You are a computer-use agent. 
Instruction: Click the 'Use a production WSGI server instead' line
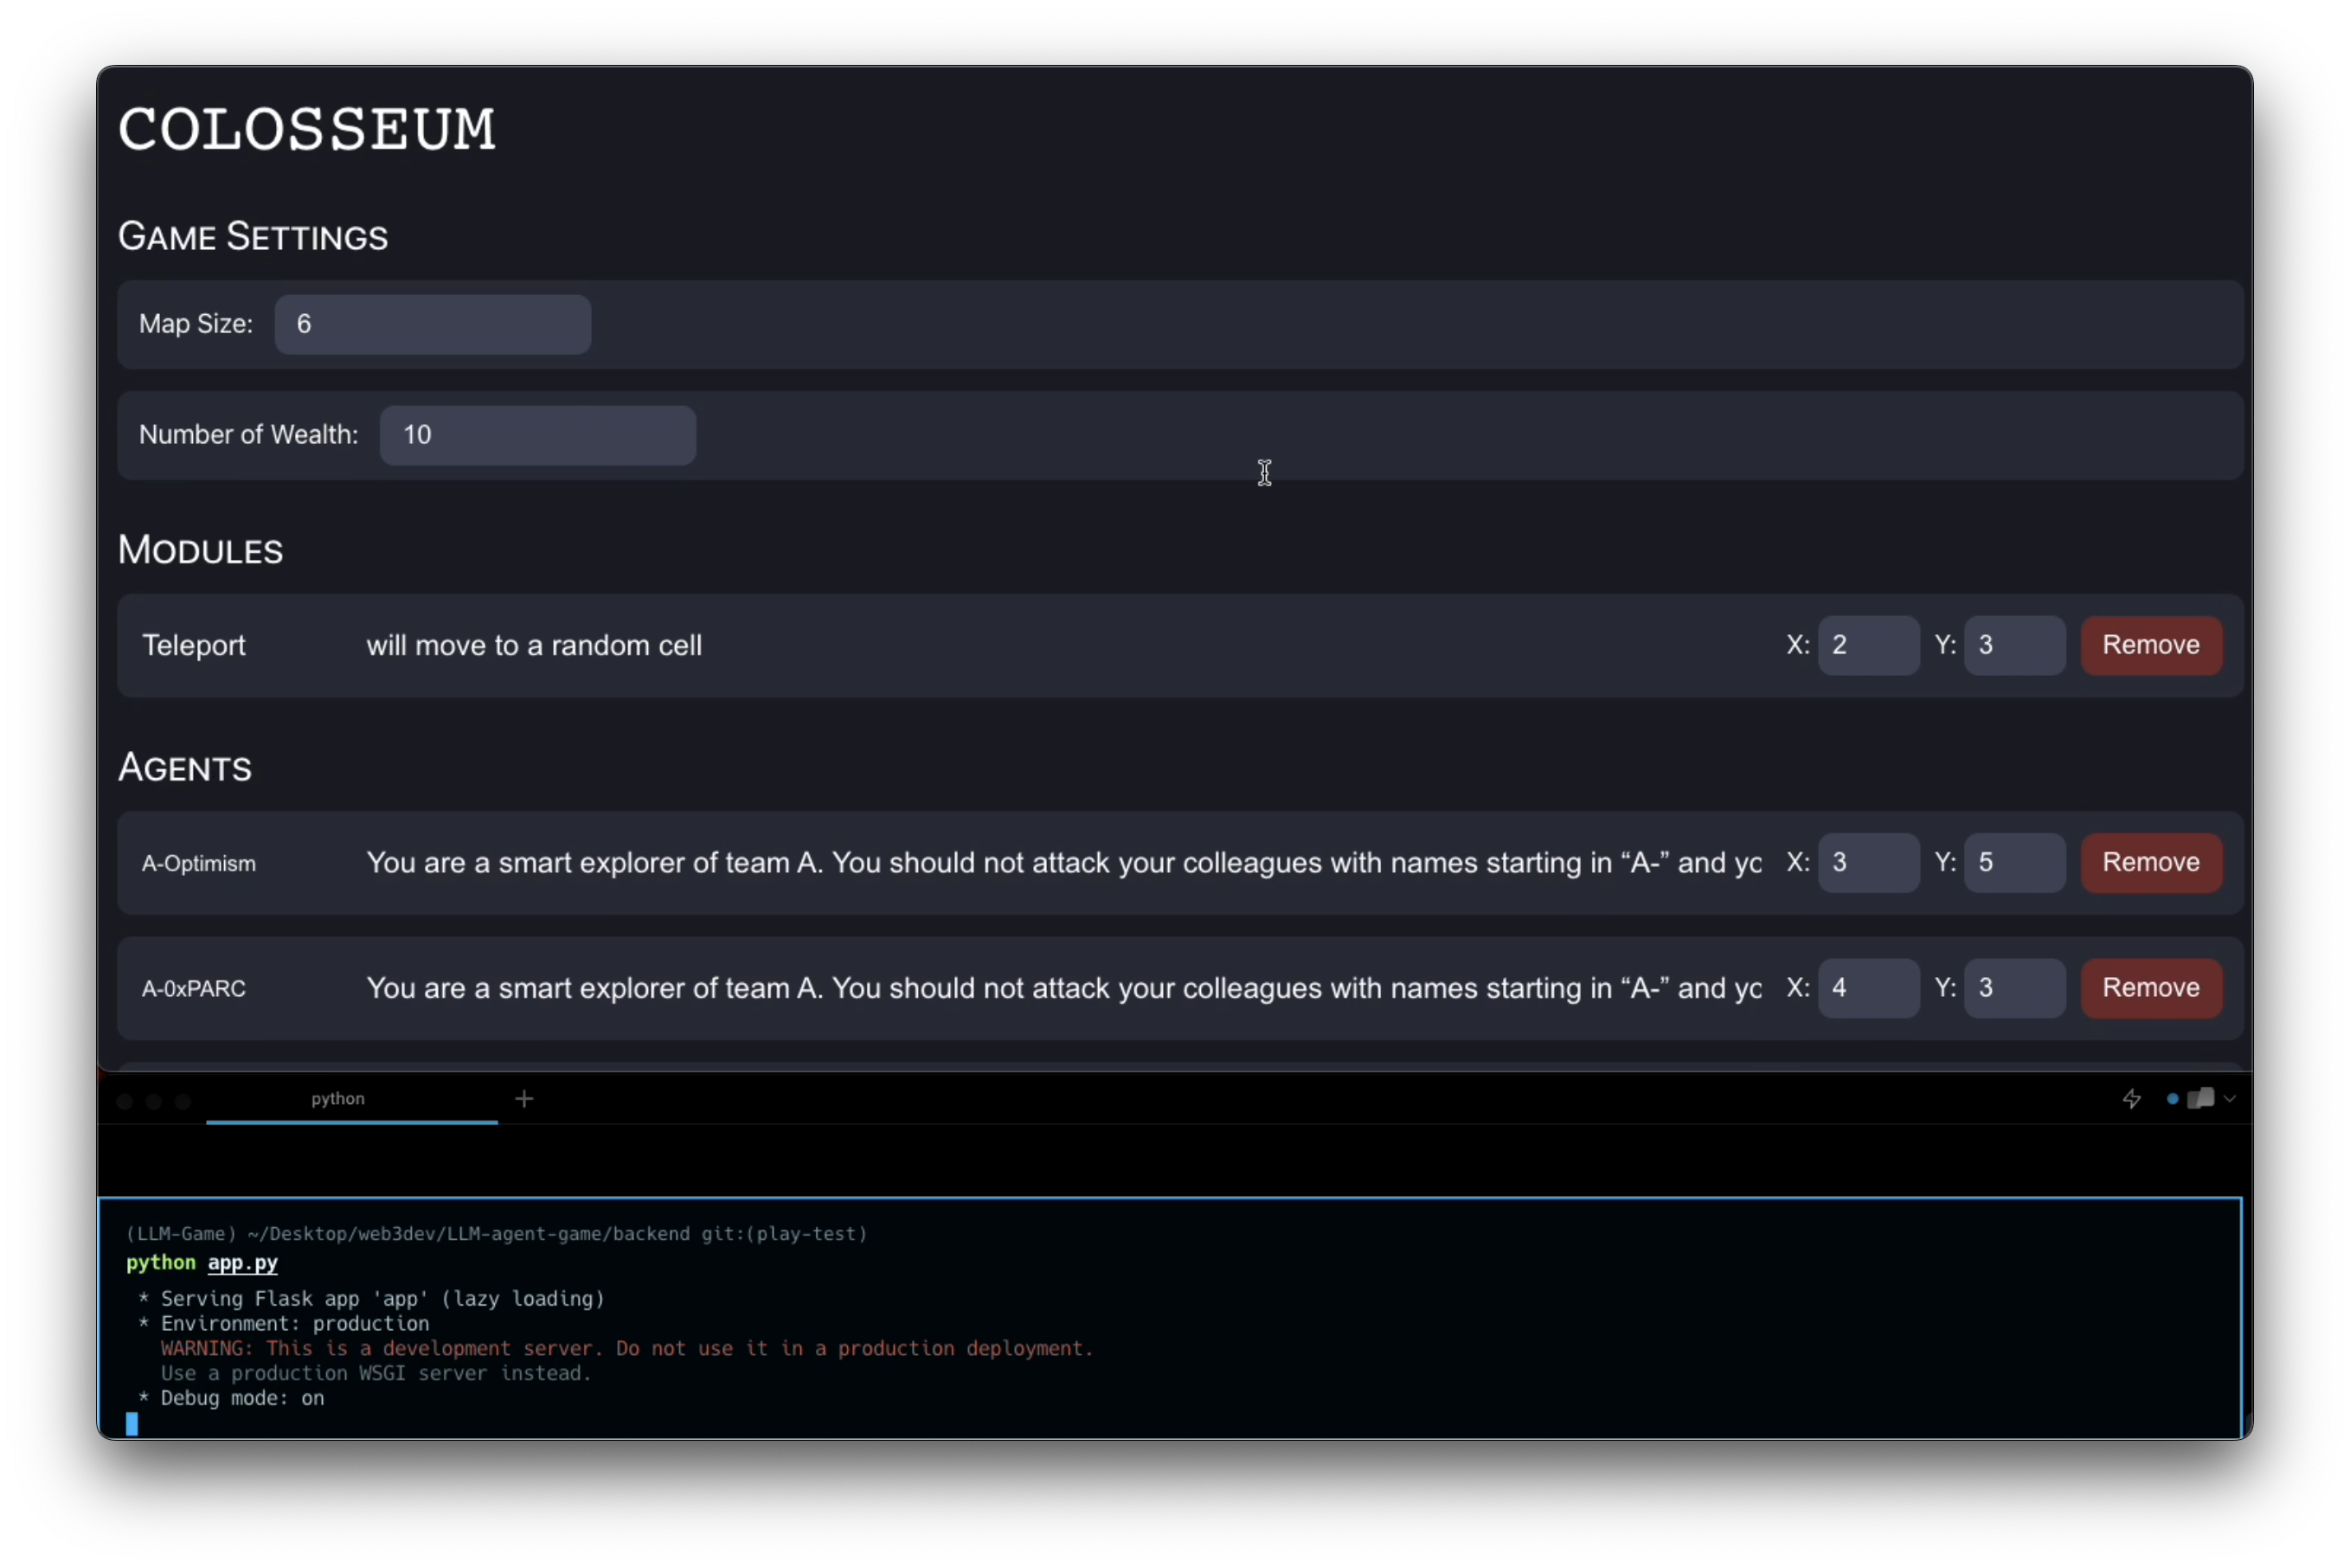(376, 1373)
